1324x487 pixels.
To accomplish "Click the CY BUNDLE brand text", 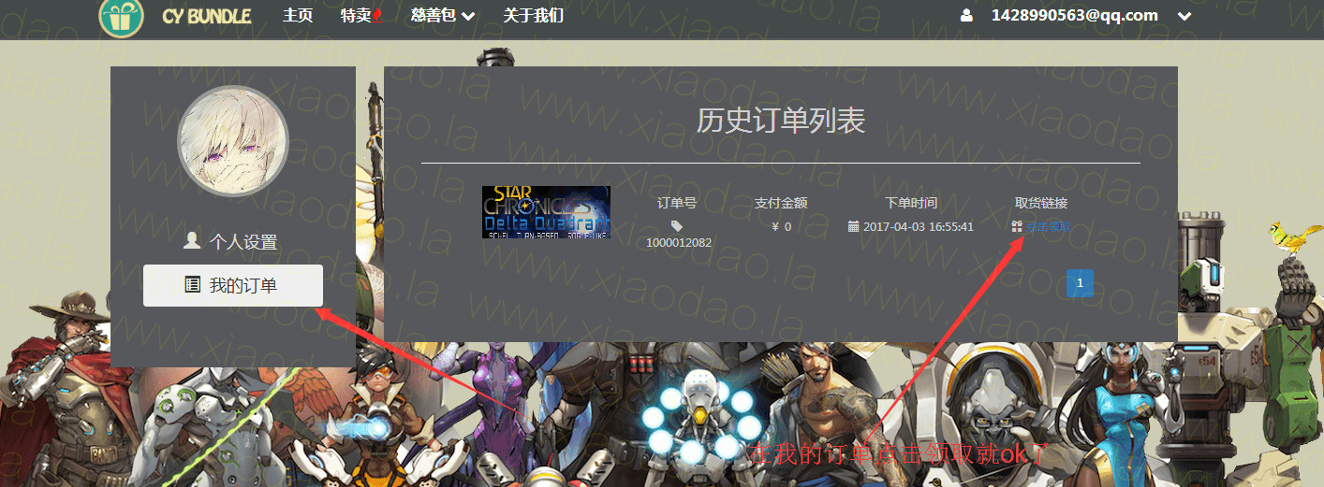I will point(206,16).
